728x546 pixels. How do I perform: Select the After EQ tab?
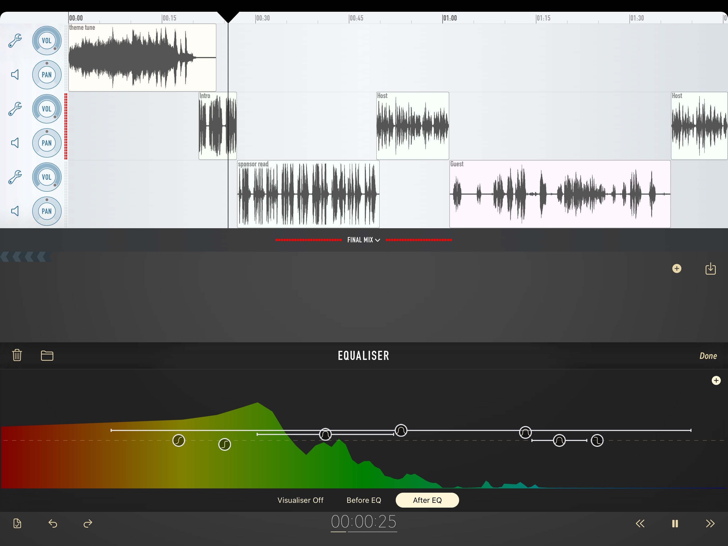(427, 500)
